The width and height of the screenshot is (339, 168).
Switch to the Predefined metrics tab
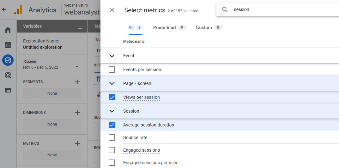click(x=169, y=27)
